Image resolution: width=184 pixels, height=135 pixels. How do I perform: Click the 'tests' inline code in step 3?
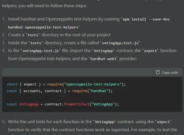(36, 43)
